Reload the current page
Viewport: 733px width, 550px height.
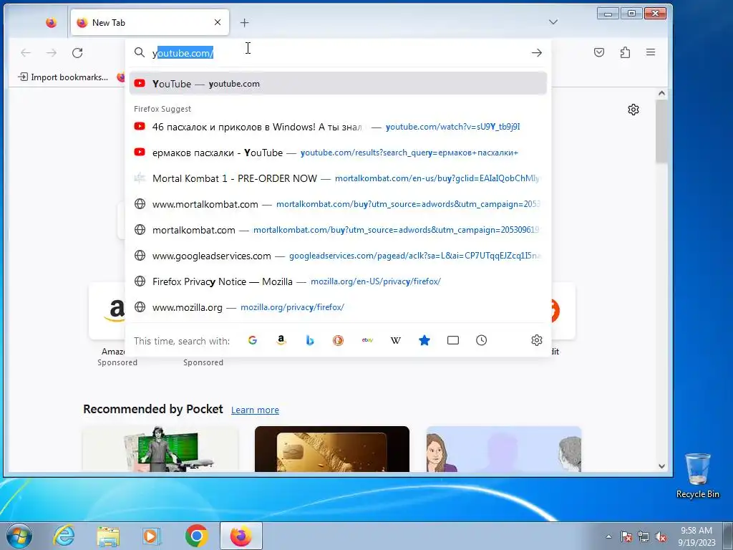[77, 53]
